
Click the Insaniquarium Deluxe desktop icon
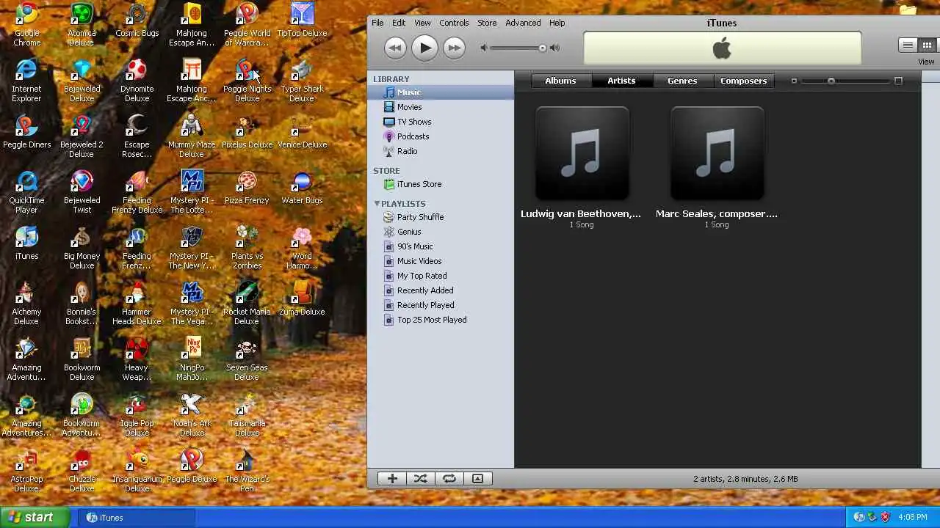[137, 471]
